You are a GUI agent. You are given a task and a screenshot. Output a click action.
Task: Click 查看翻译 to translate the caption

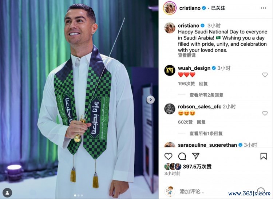click(187, 56)
